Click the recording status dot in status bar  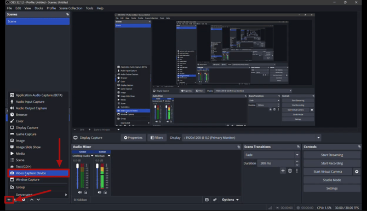[298, 208]
